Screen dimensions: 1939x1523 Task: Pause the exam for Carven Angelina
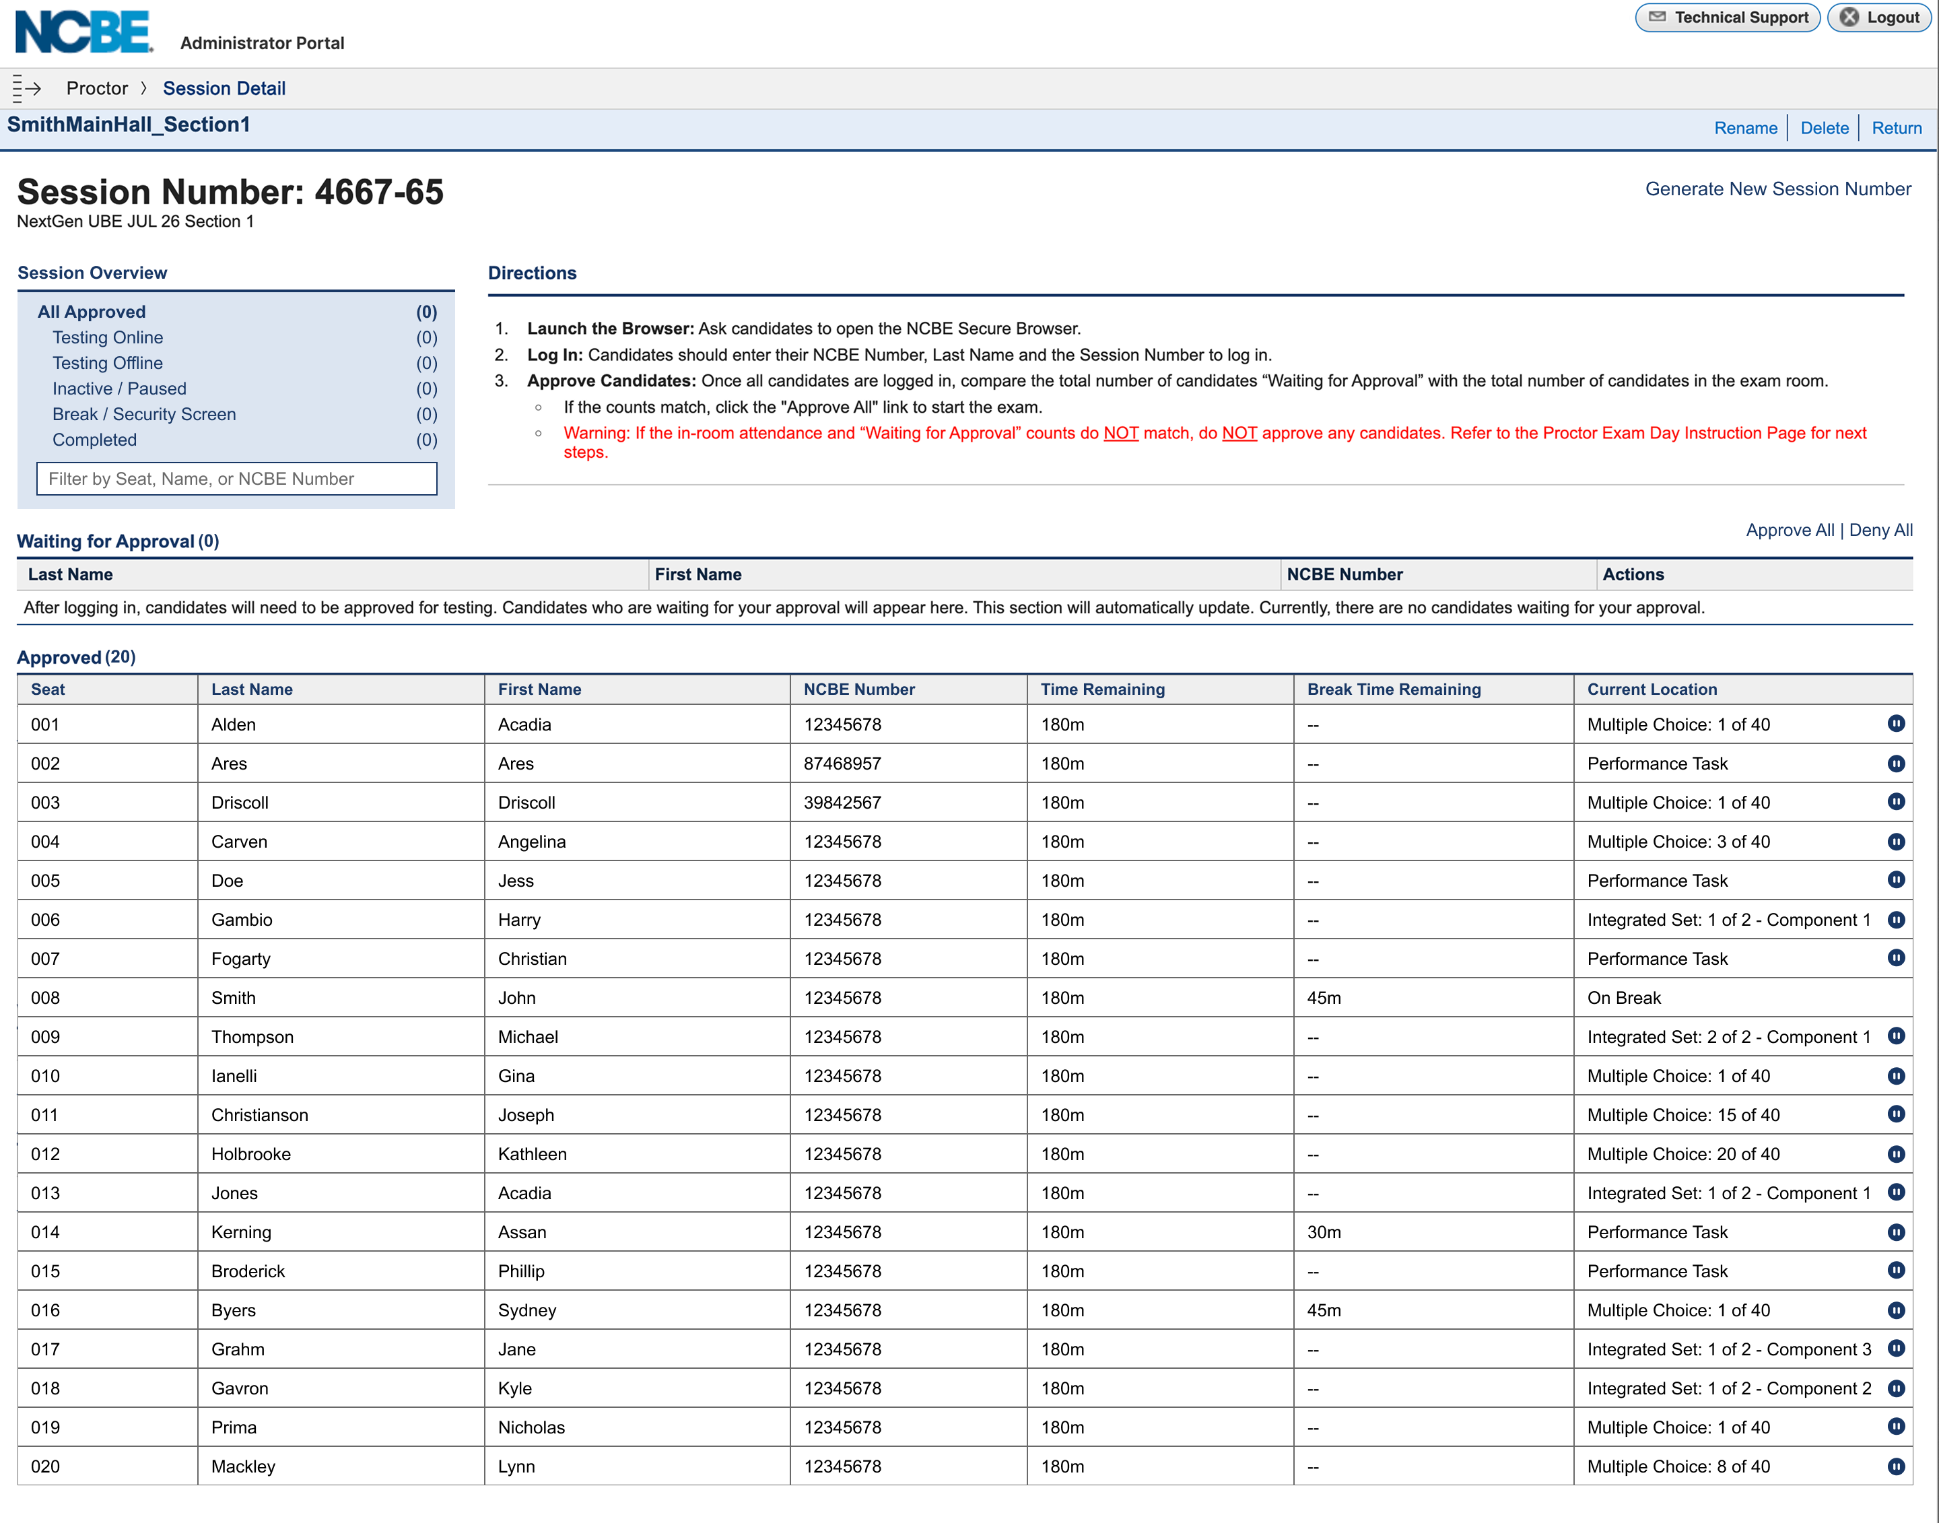click(1895, 841)
